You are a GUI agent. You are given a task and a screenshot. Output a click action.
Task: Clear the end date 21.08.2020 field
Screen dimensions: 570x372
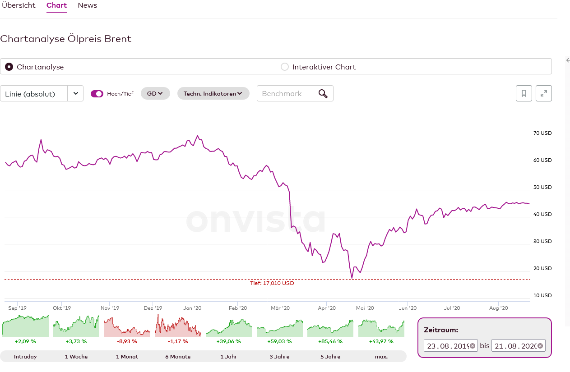540,346
